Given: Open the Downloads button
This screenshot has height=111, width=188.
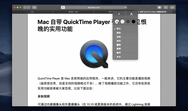Looking at the screenshot, I should click(x=160, y=7).
